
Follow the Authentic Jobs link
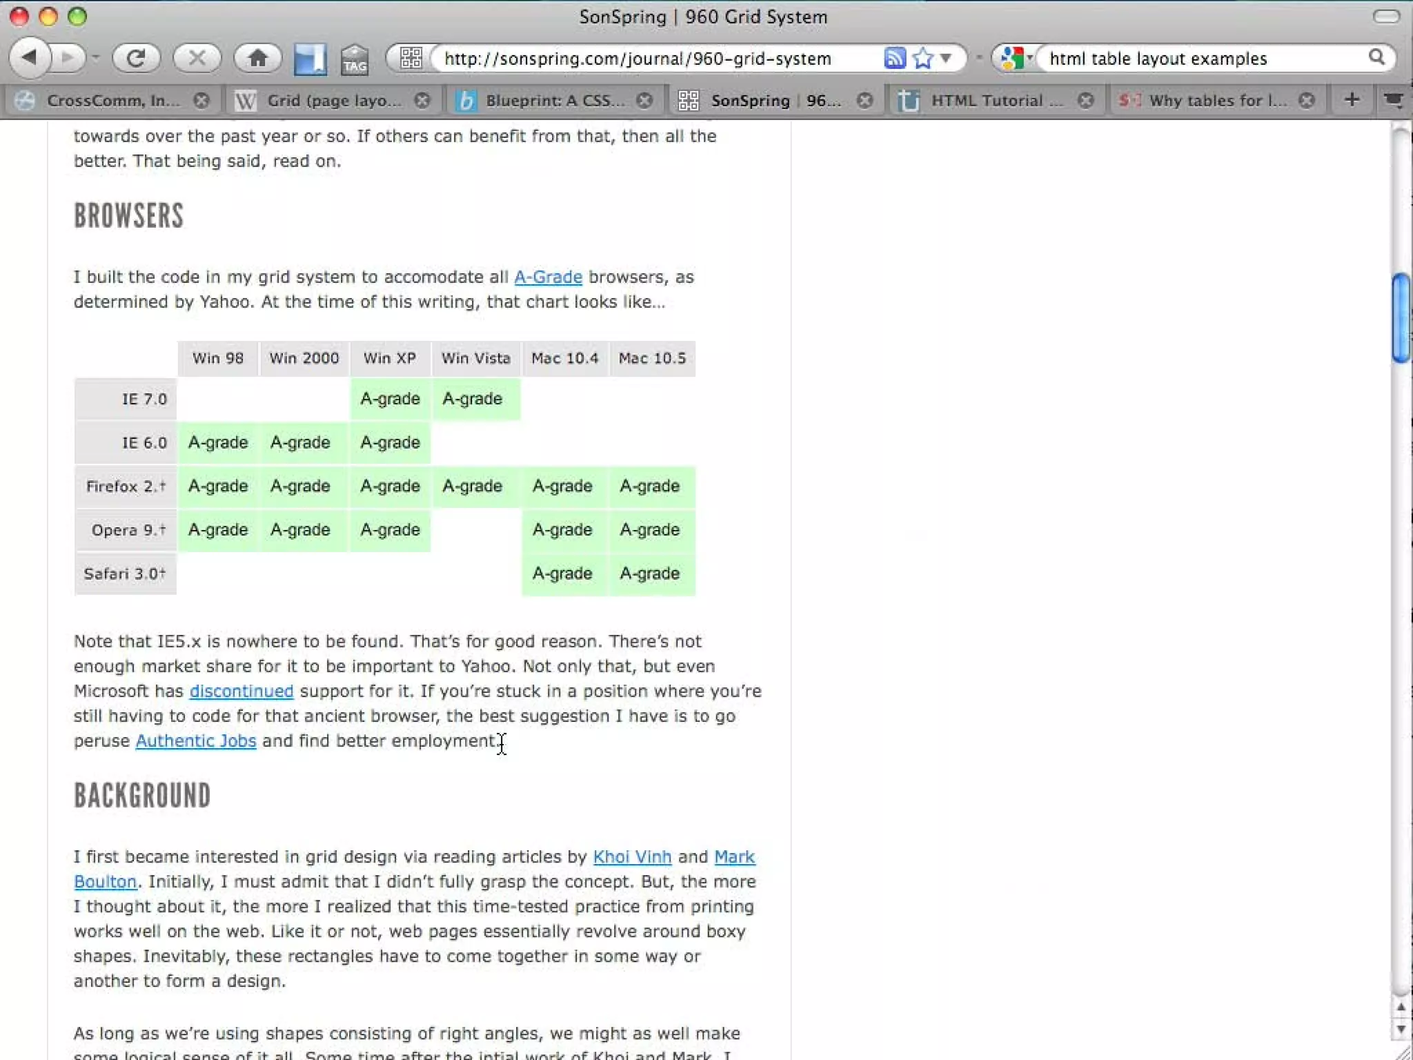point(196,740)
